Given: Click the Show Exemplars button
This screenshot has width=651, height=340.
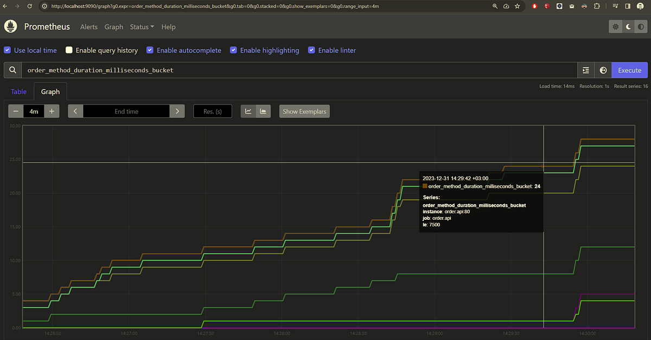Looking at the screenshot, I should (304, 111).
